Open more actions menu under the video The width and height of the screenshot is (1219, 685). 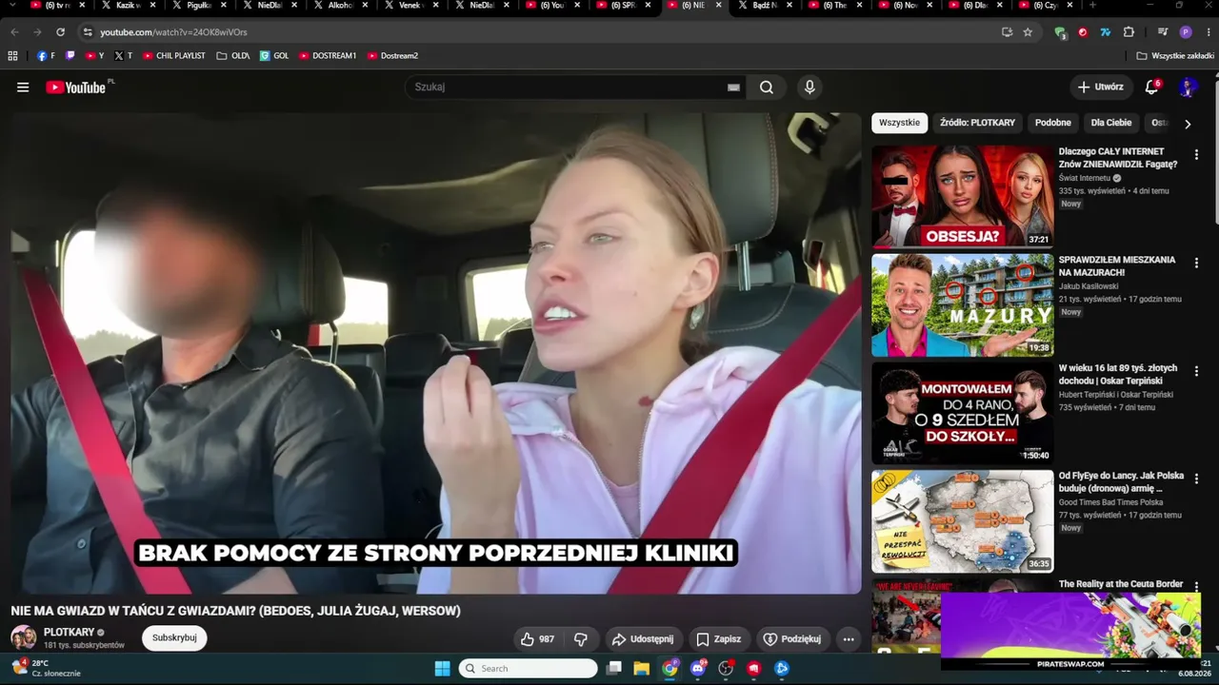click(x=849, y=639)
